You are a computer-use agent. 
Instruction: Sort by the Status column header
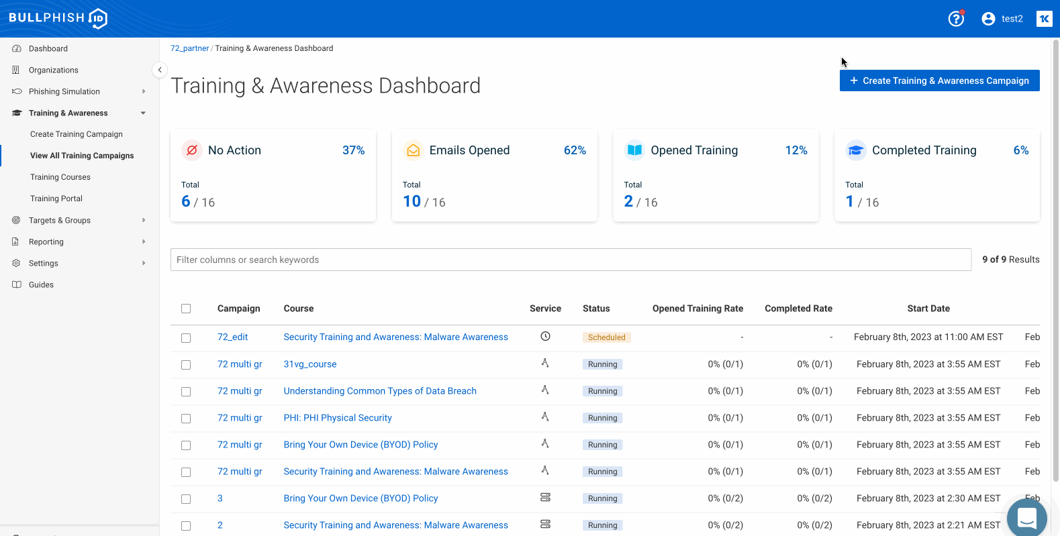tap(596, 309)
